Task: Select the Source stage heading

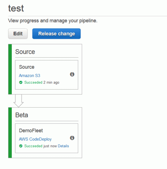Action: click(25, 52)
